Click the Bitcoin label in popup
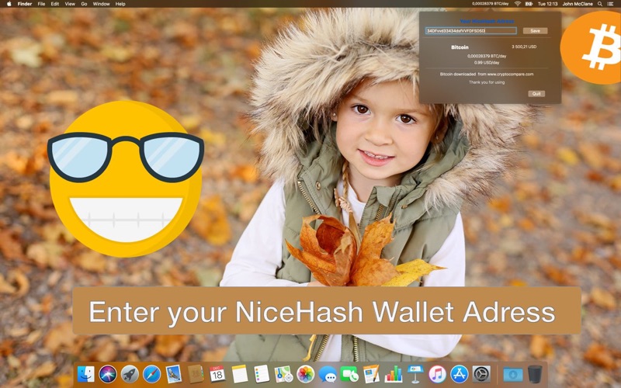621x388 pixels. click(x=460, y=47)
